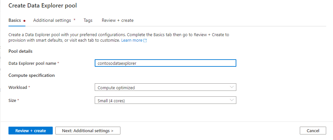The height and width of the screenshot is (140, 333).
Task: Focus the Data Explorer pool name field
Action: pyautogui.click(x=165, y=63)
